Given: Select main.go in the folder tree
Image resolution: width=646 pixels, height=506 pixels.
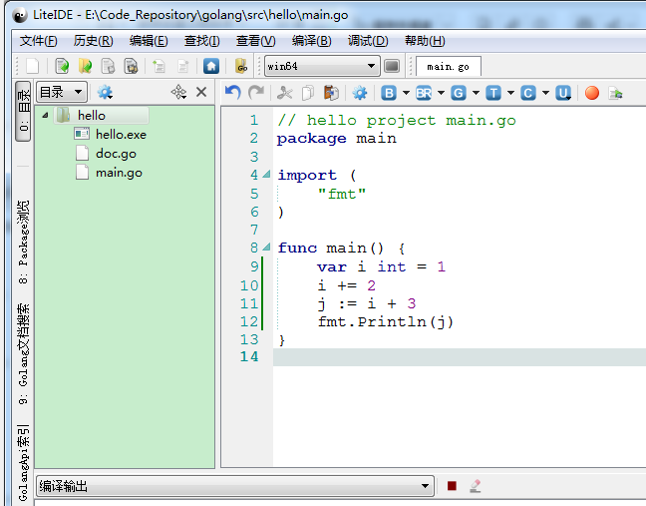Looking at the screenshot, I should 110,173.
